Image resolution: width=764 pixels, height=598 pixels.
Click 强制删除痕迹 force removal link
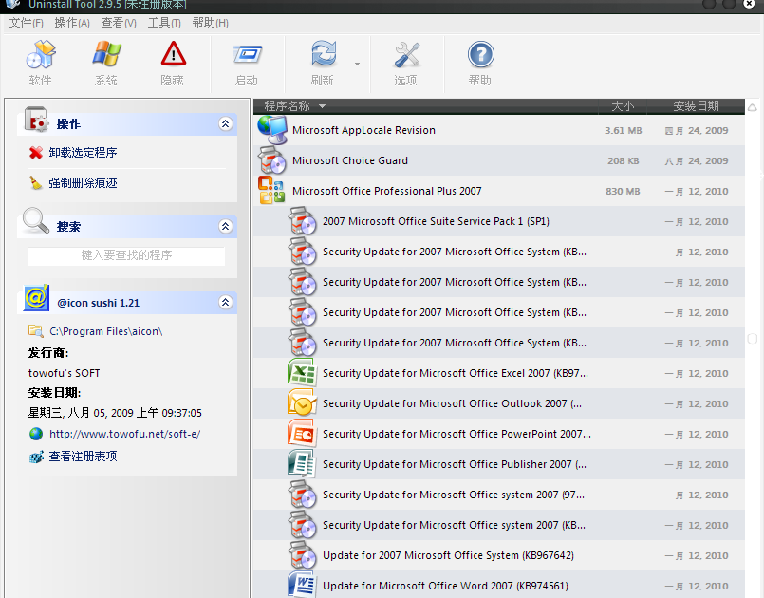click(x=83, y=183)
